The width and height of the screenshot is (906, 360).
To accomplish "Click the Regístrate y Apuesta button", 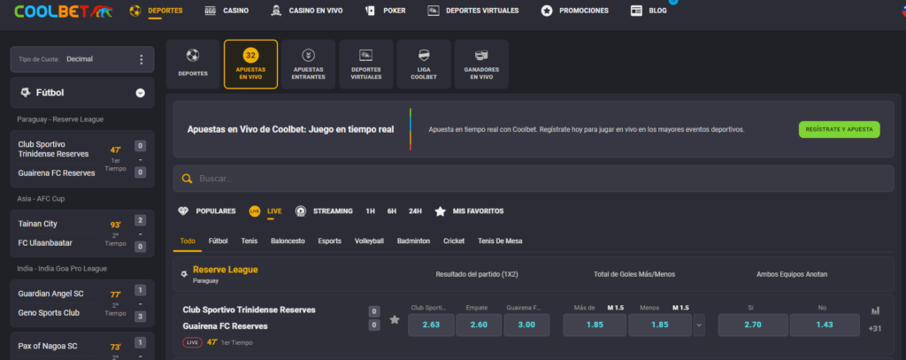I will [839, 129].
